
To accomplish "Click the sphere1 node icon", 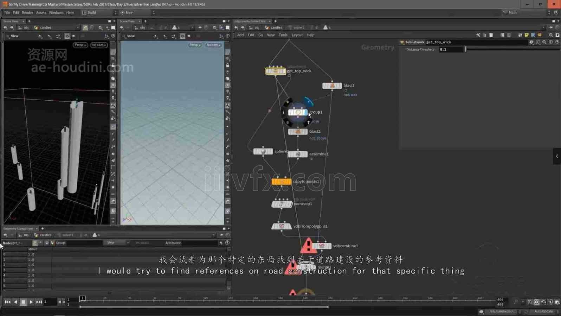I will (263, 151).
